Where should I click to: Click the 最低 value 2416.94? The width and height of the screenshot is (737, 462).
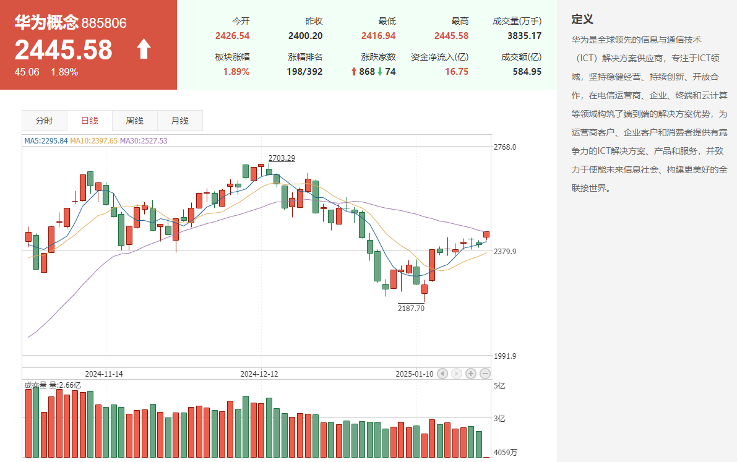(x=378, y=36)
